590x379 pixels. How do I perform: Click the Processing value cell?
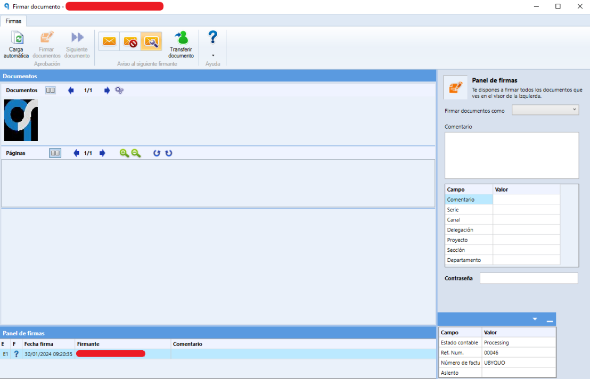click(519, 342)
